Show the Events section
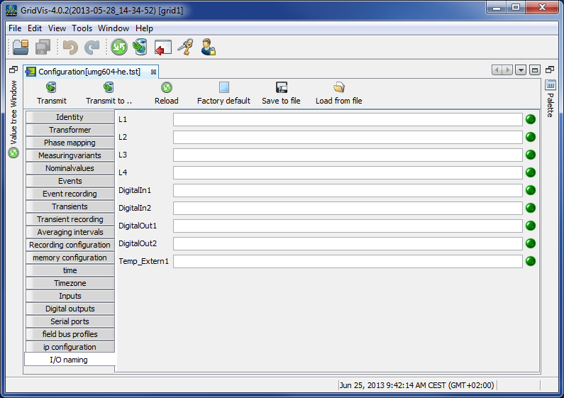The height and width of the screenshot is (398, 564). (x=70, y=181)
